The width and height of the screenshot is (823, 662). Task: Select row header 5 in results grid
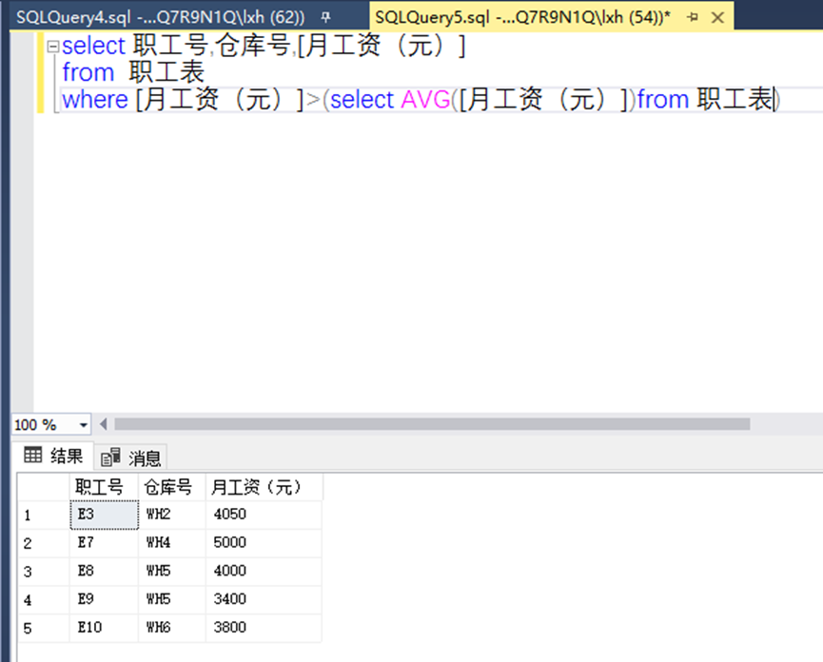[44, 629]
